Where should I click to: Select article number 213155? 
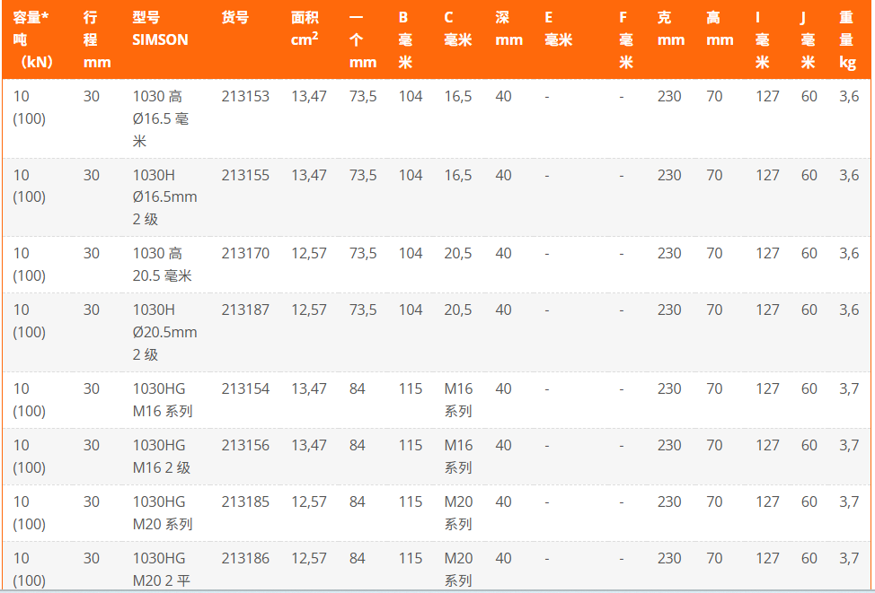(x=245, y=175)
